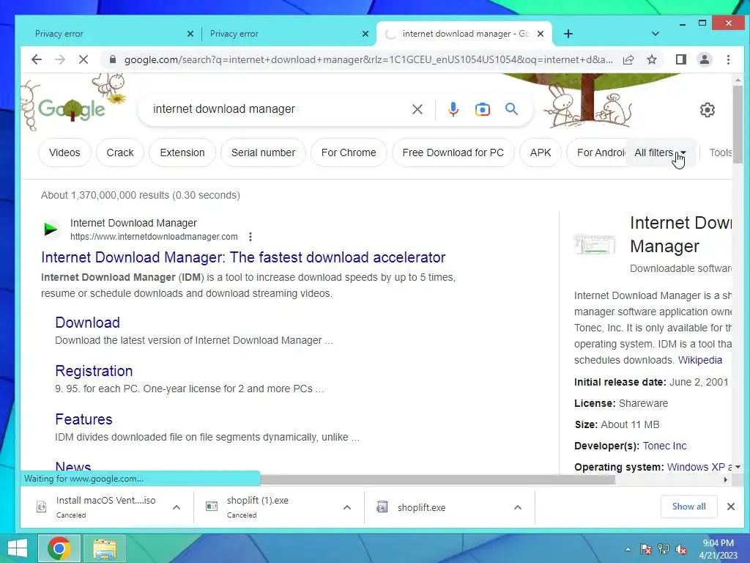The image size is (750, 563).
Task: Open the fastest download accelerator result
Action: coord(243,257)
